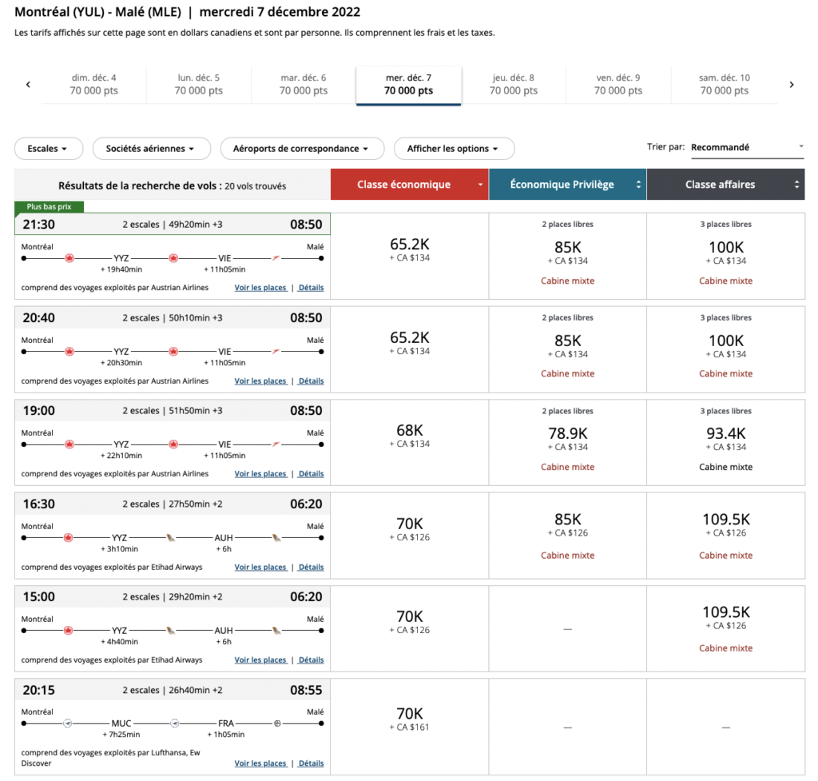The width and height of the screenshot is (818, 781).
Task: Open the Trier par Recommandé selector
Action: (746, 147)
